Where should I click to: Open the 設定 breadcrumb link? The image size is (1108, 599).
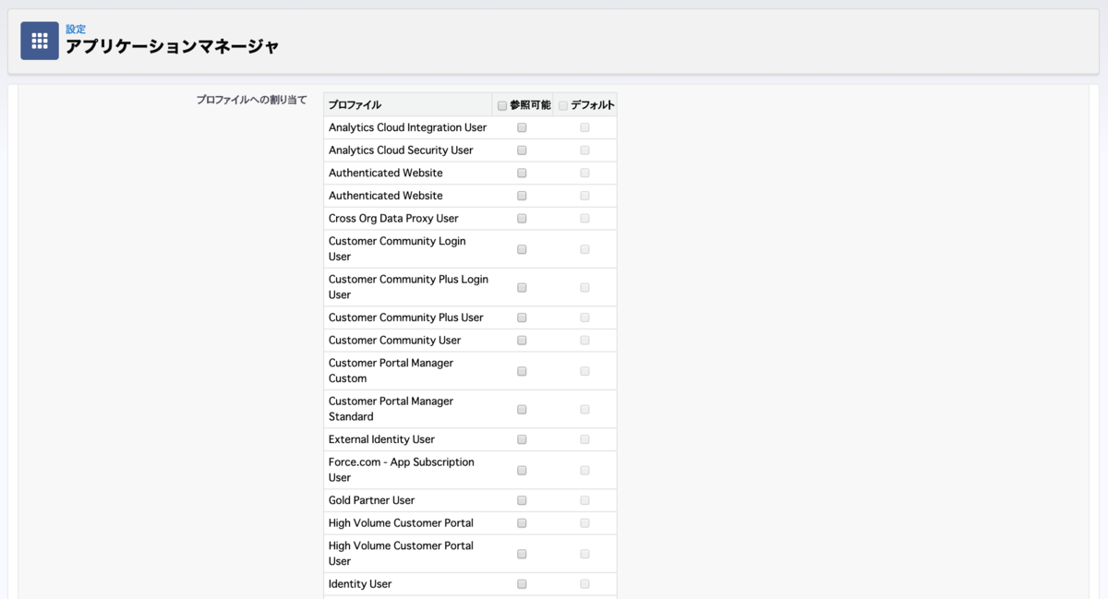(76, 30)
